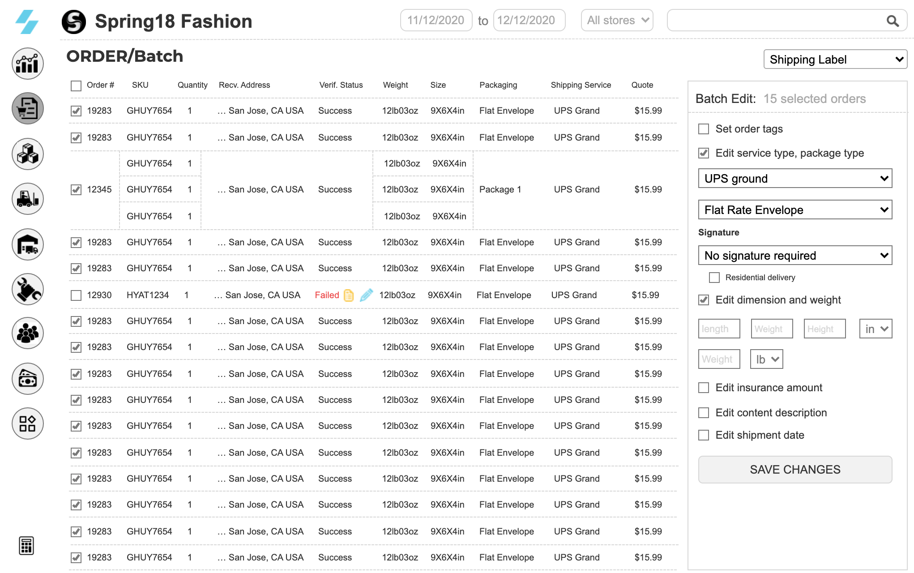The width and height of the screenshot is (914, 573).
Task: Enable Edit insurance amount checkbox
Action: tap(704, 388)
